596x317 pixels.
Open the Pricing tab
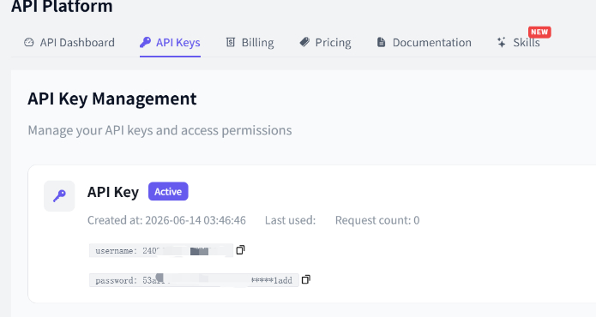coord(325,43)
